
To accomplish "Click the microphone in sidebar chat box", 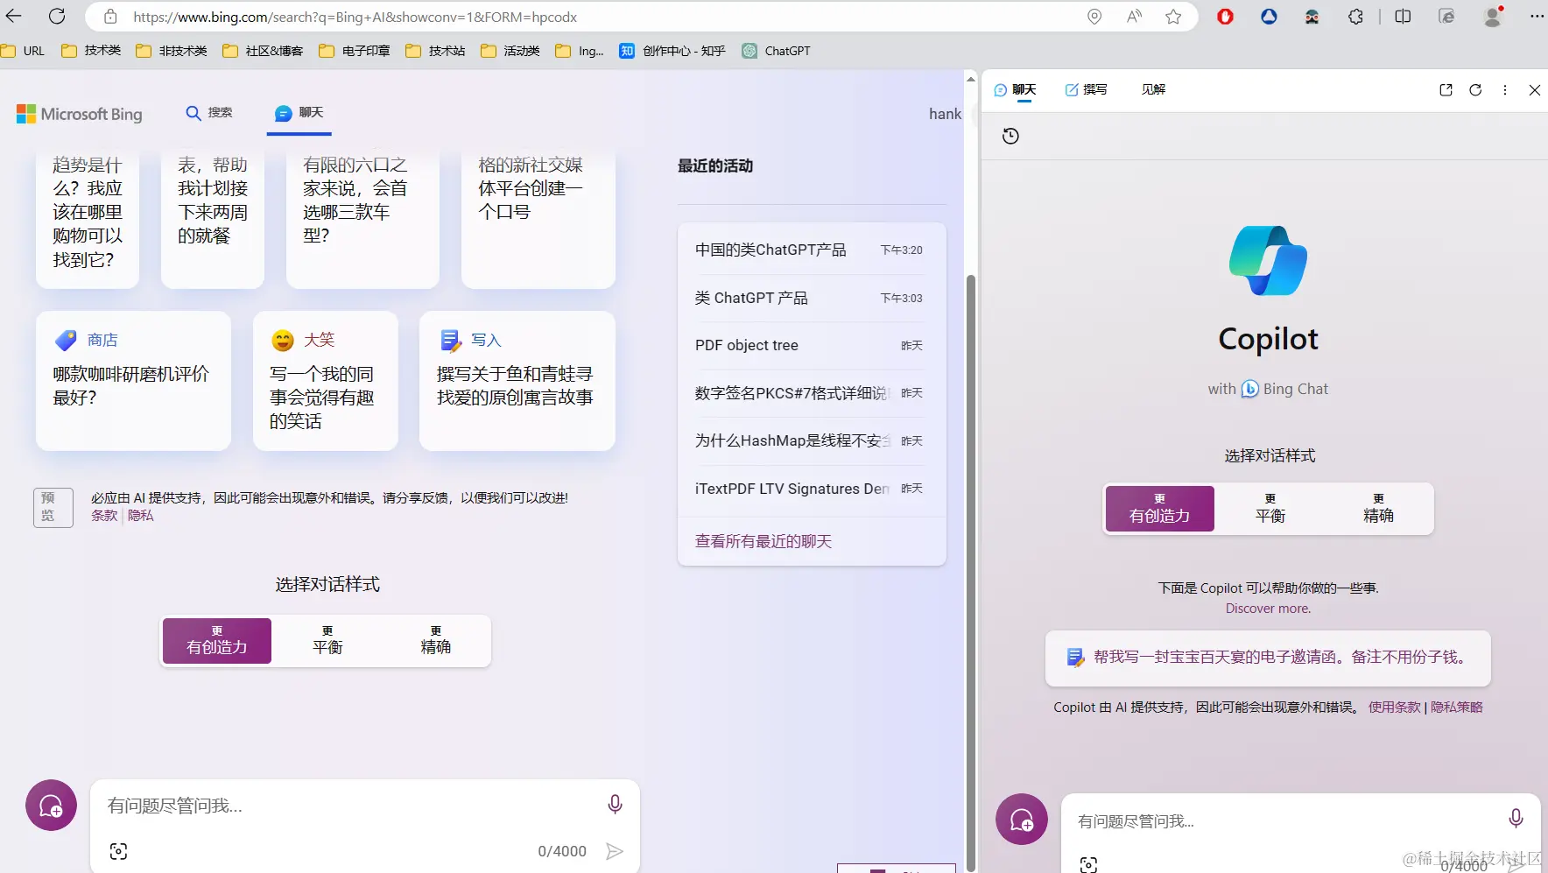I will pyautogui.click(x=1516, y=819).
